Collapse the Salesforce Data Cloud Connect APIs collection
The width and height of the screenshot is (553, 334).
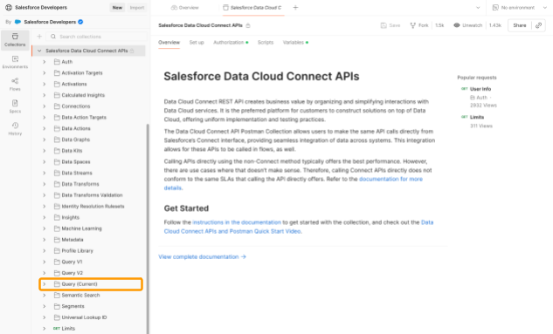point(39,51)
